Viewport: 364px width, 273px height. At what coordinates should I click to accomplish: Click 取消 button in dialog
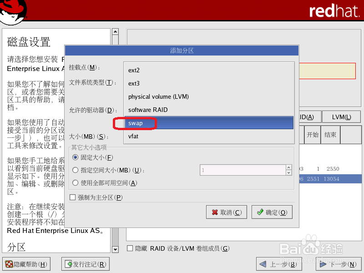[x=227, y=212]
